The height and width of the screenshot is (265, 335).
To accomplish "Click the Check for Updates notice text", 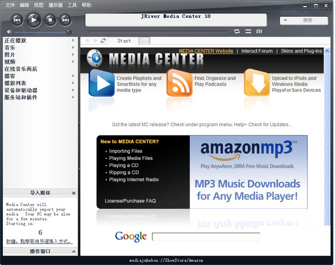I will coord(202,124).
